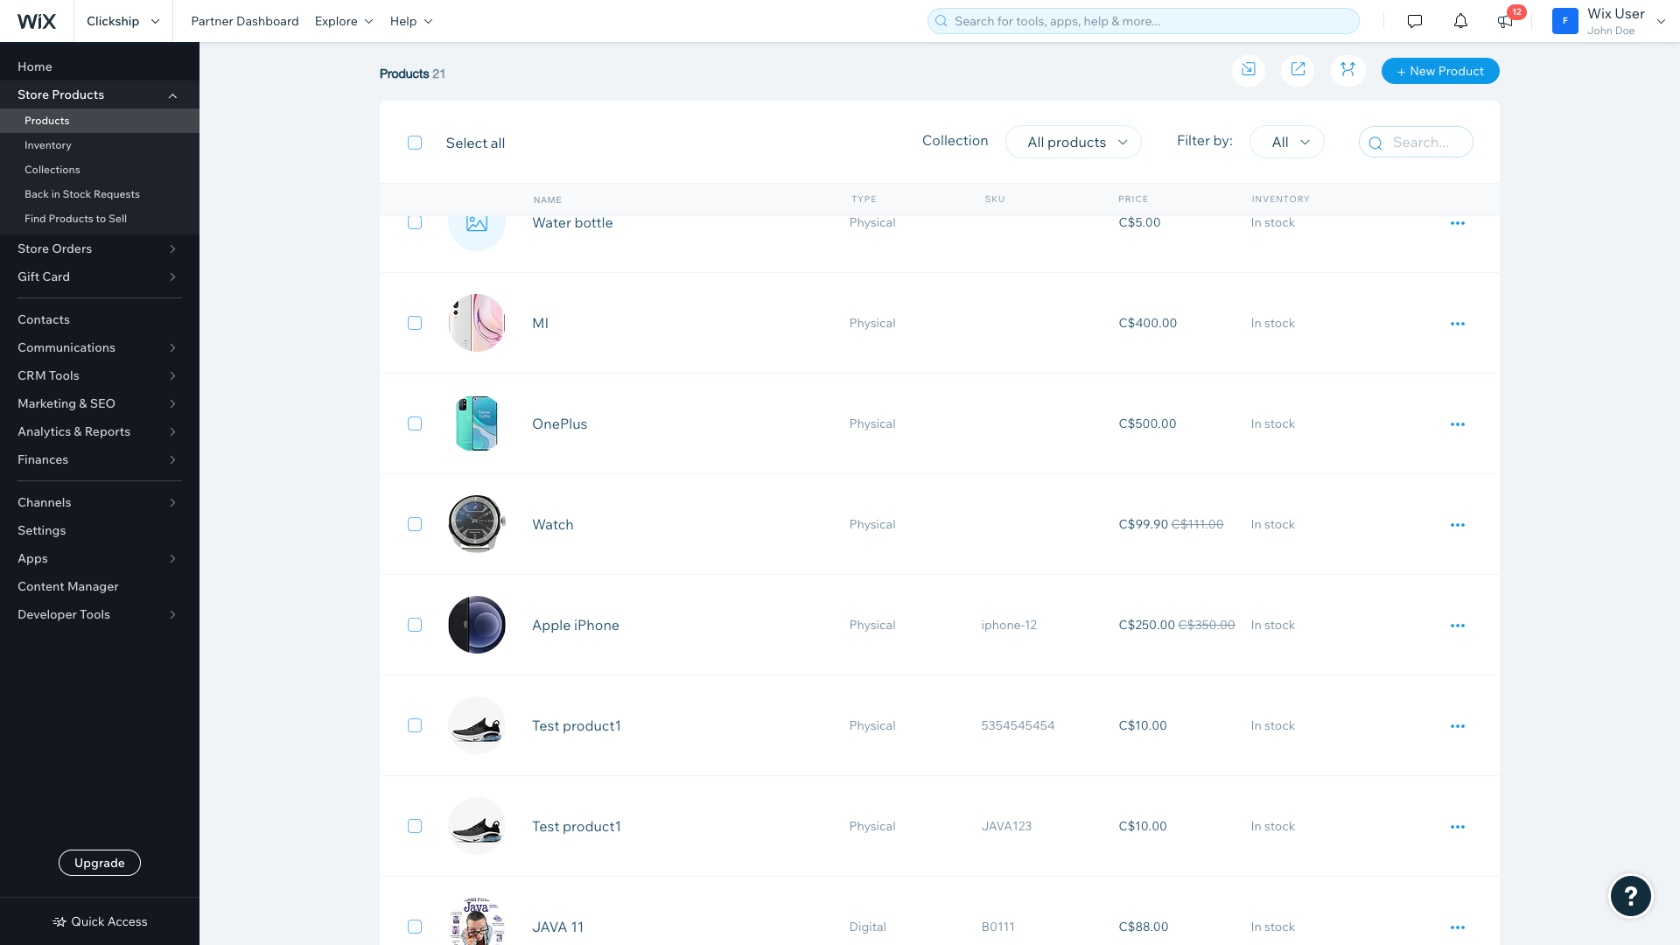
Task: Check the Water bottle row checkbox
Action: [415, 222]
